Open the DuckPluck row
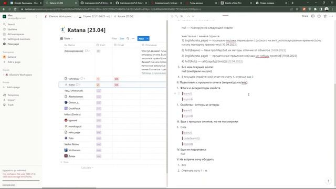The width and height of the screenshot is (336, 189). coord(74,109)
